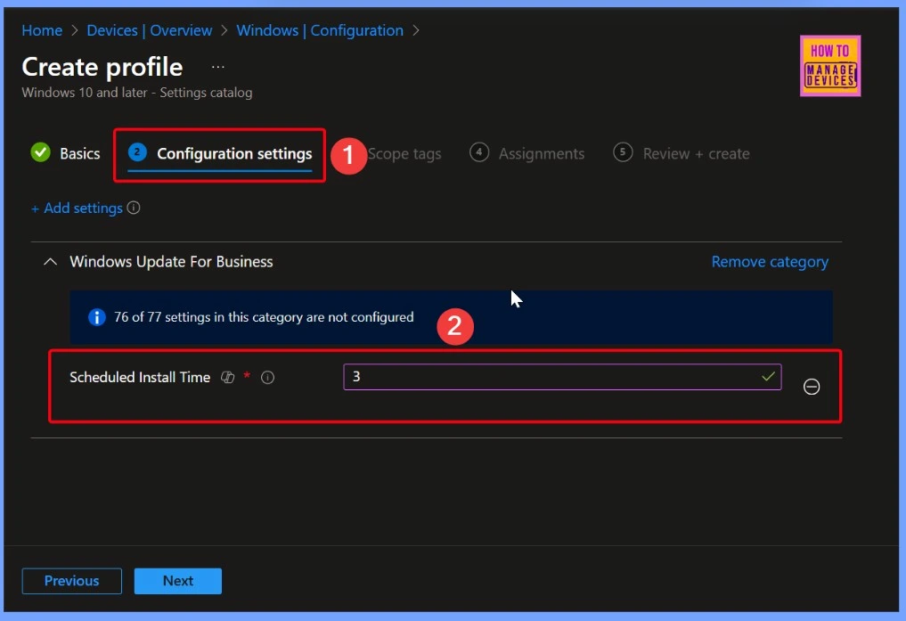
Task: Go to the Scope tags tab
Action: (404, 153)
